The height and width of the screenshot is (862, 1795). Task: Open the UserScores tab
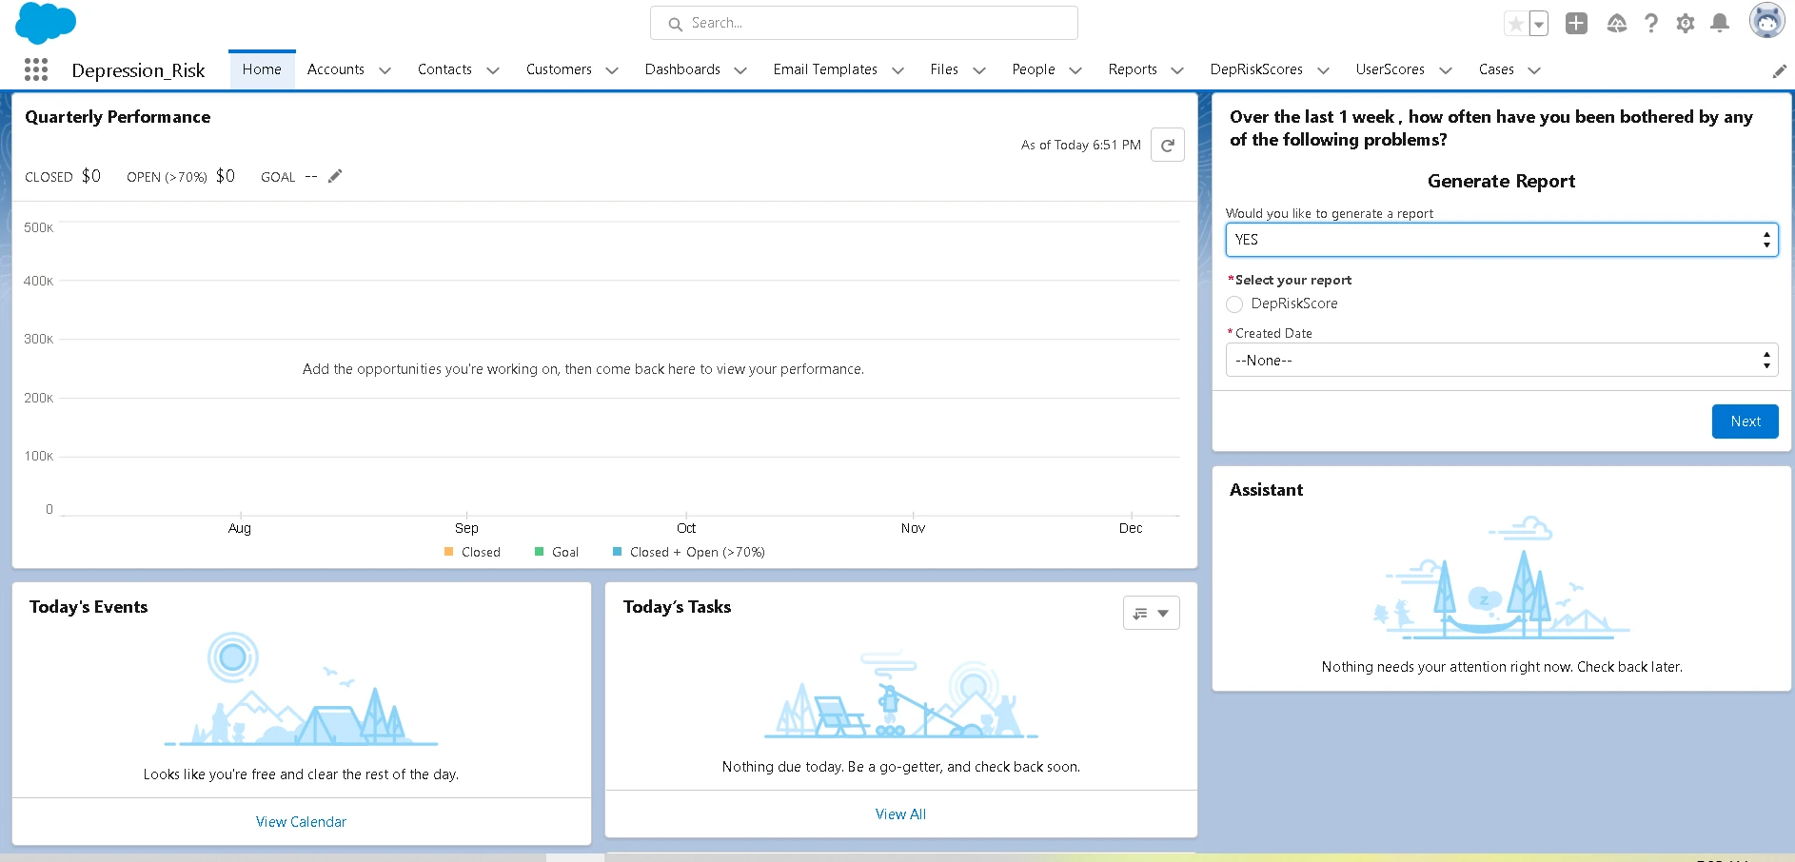(x=1391, y=69)
